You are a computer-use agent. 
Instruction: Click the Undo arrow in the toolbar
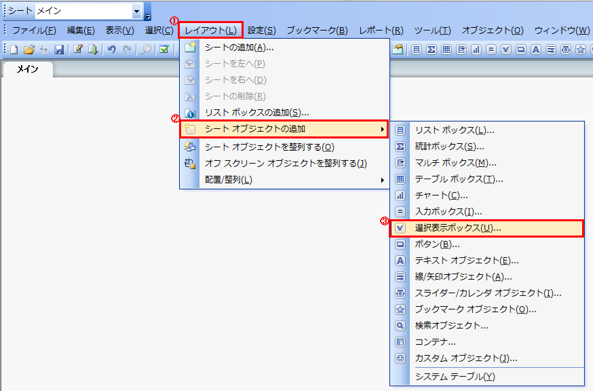pyautogui.click(x=111, y=50)
